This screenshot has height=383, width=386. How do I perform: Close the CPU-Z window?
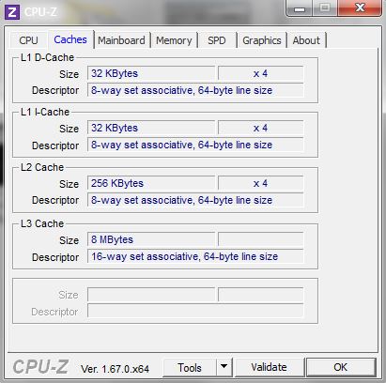pyautogui.click(x=360, y=8)
